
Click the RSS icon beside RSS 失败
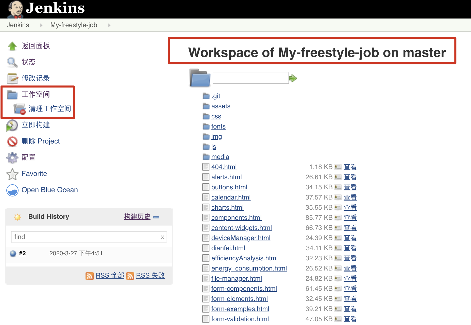130,276
